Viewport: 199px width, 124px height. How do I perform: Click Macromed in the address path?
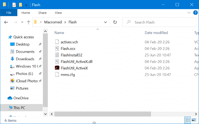click(x=53, y=22)
